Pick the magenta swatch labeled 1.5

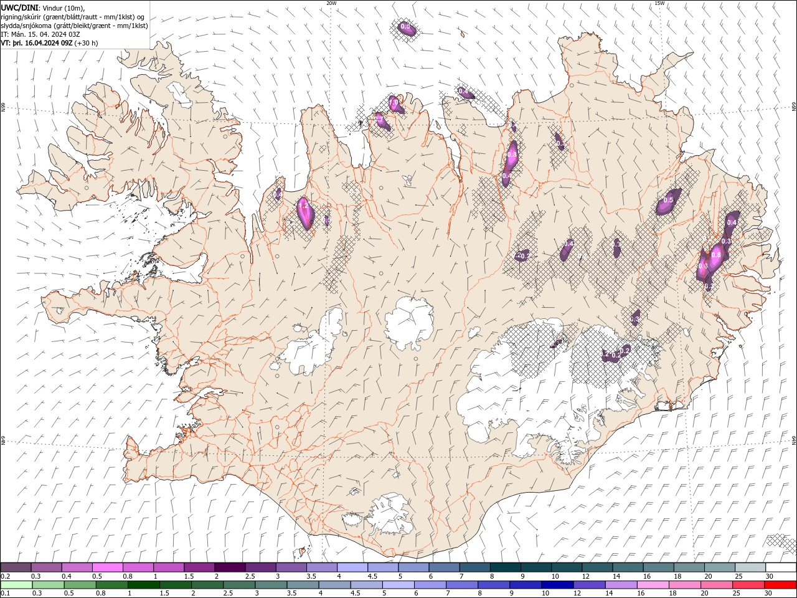[x=199, y=567]
